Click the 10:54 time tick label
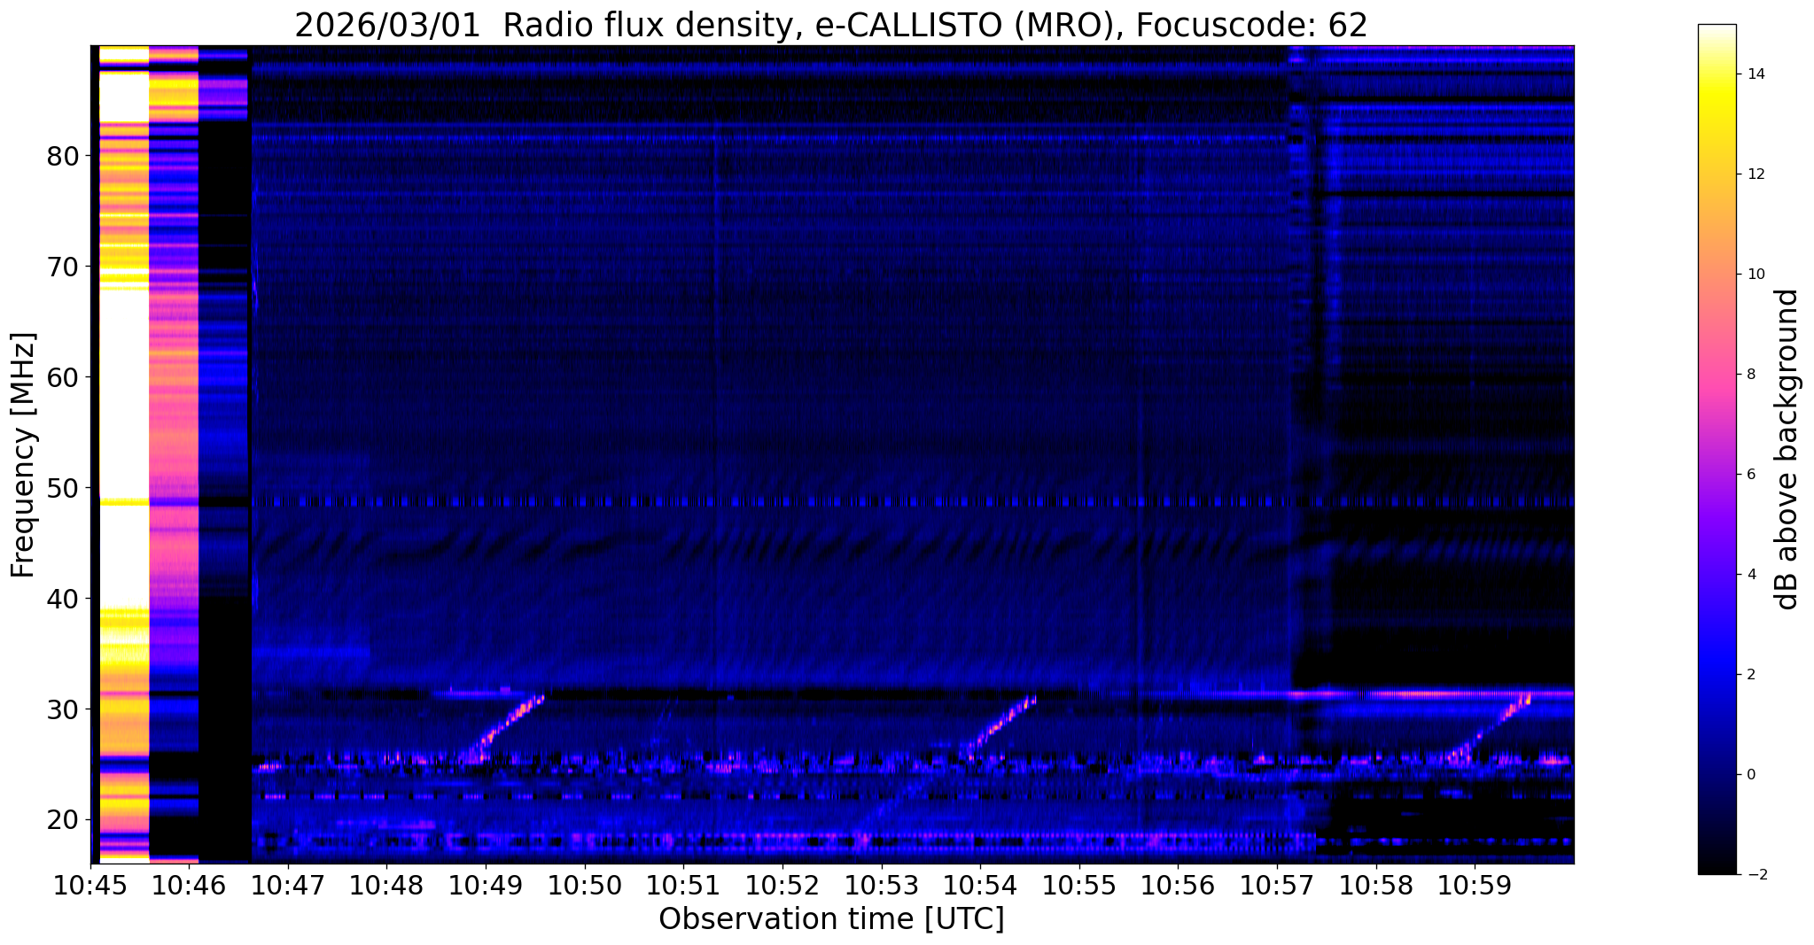The width and height of the screenshot is (1814, 945). pos(980,885)
